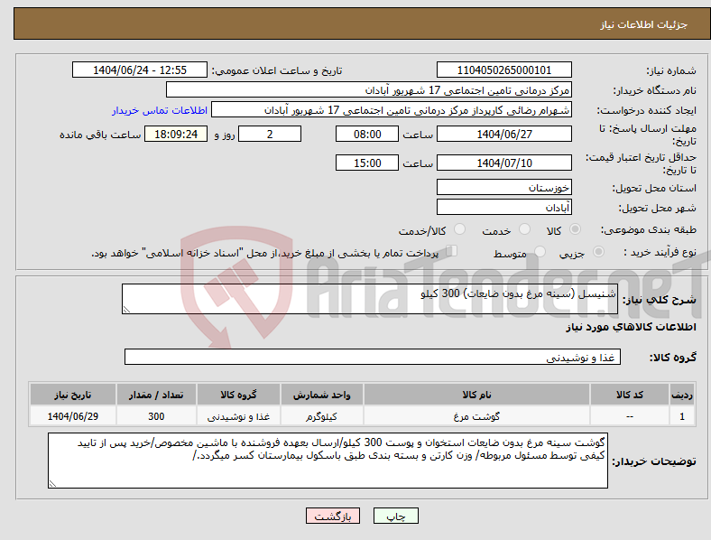
Task: Click the کد کالا column header
Action: [630, 395]
